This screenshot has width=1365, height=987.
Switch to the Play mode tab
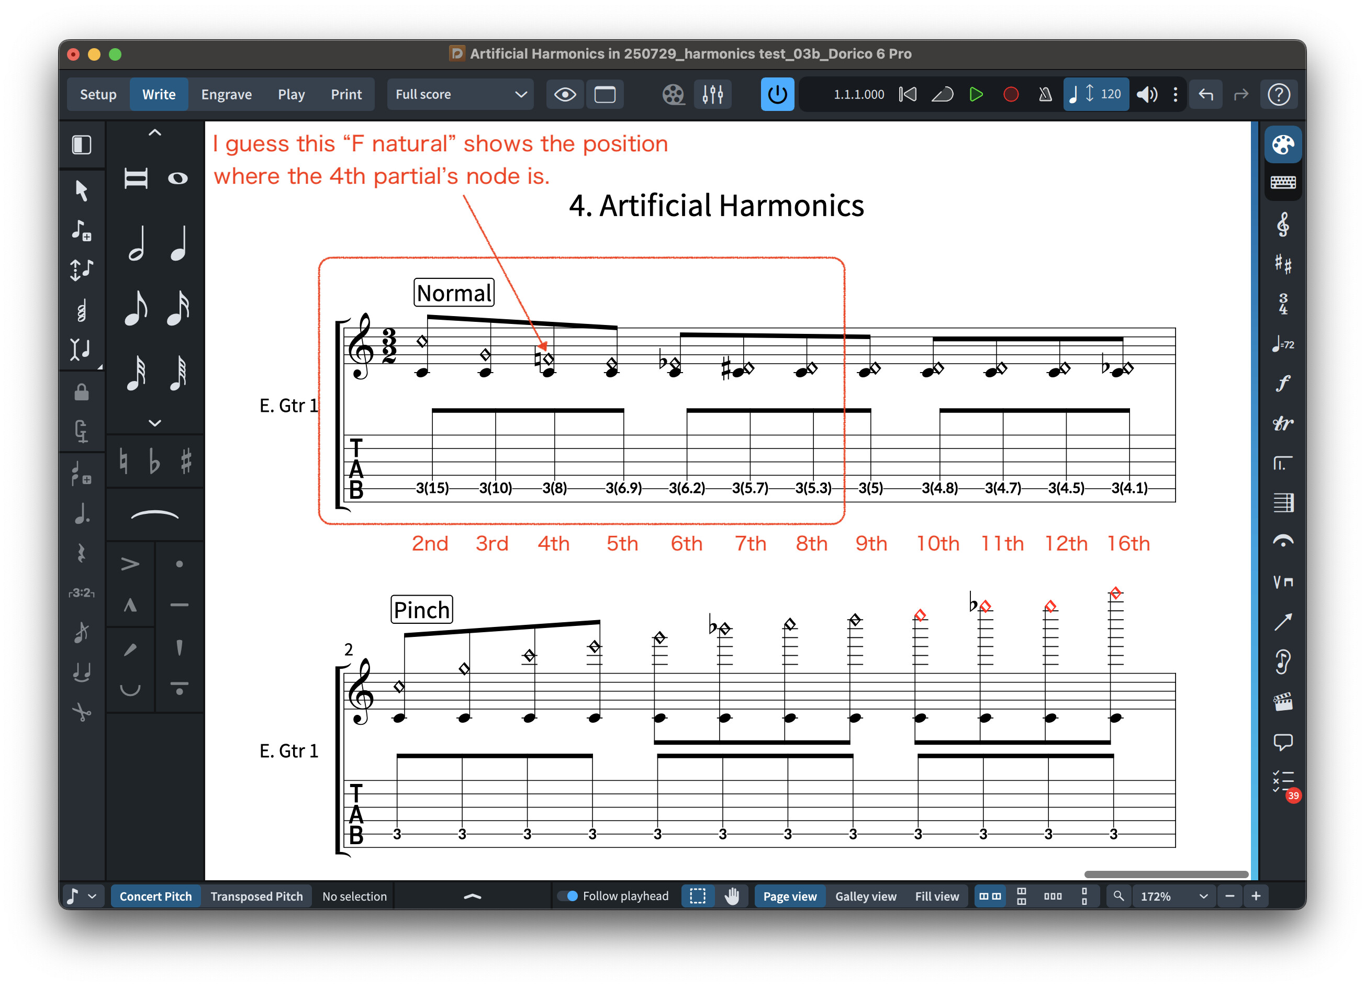coord(292,95)
